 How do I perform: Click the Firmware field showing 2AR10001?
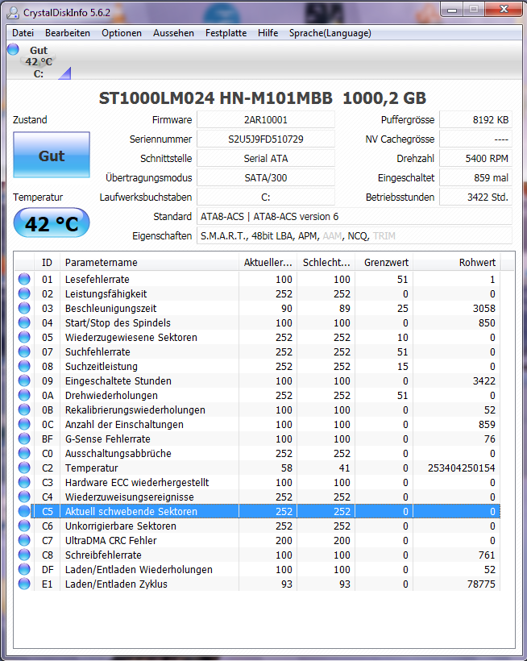click(x=266, y=120)
